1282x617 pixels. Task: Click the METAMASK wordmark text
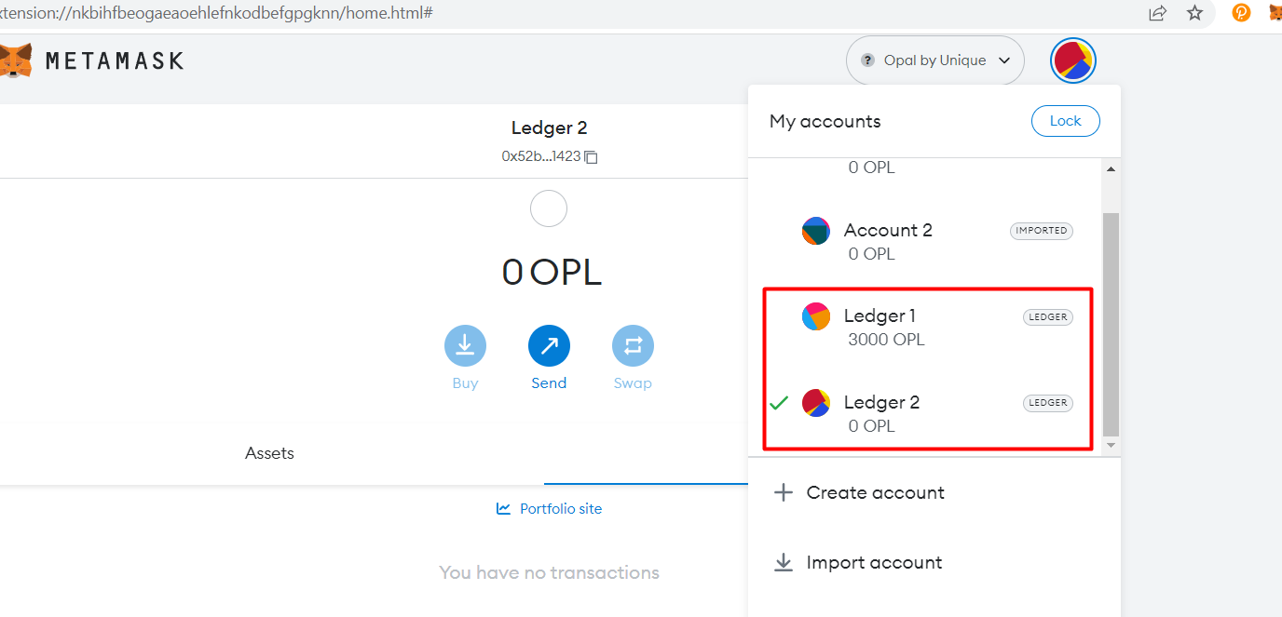115,61
